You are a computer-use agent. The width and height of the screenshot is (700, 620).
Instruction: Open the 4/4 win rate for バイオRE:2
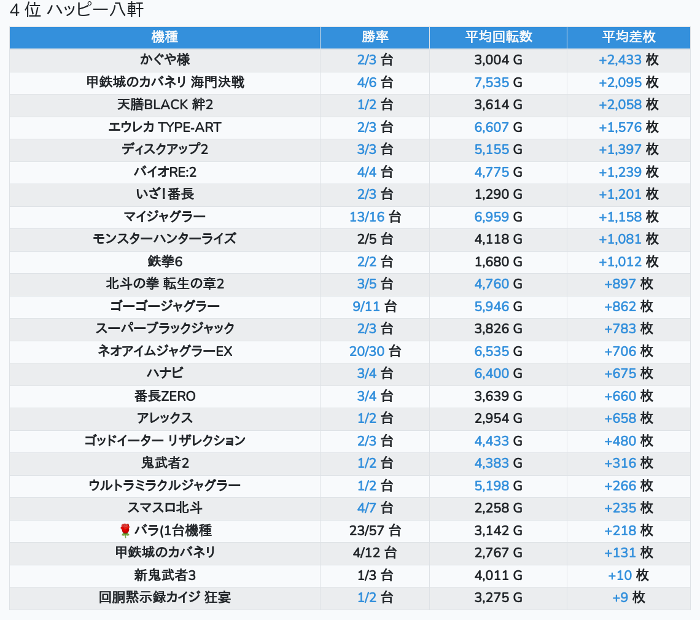tap(367, 172)
